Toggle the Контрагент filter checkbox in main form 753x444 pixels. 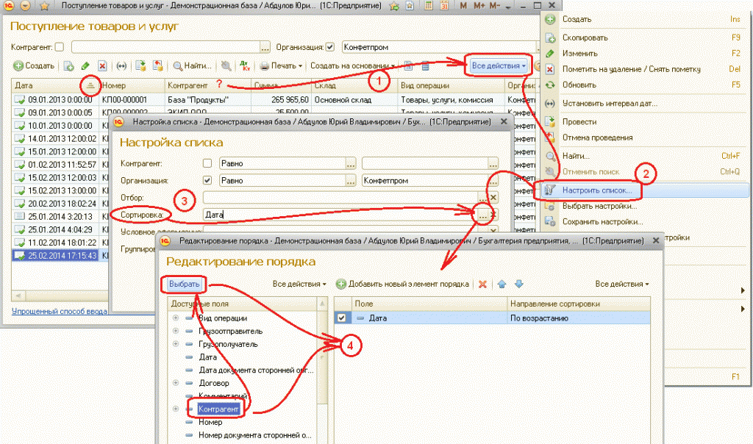coord(60,47)
